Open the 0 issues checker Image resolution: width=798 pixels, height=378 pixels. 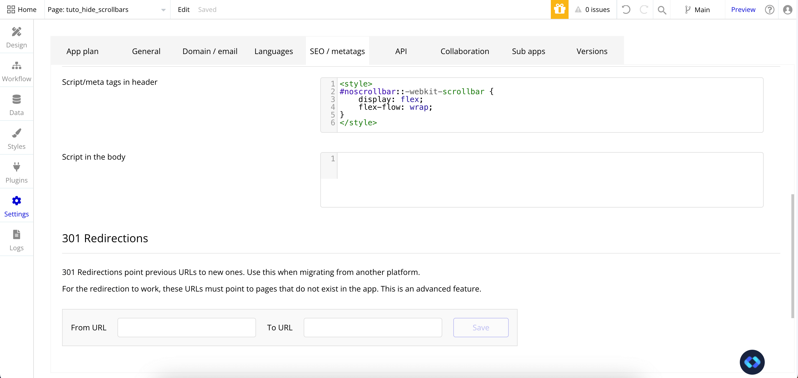592,10
